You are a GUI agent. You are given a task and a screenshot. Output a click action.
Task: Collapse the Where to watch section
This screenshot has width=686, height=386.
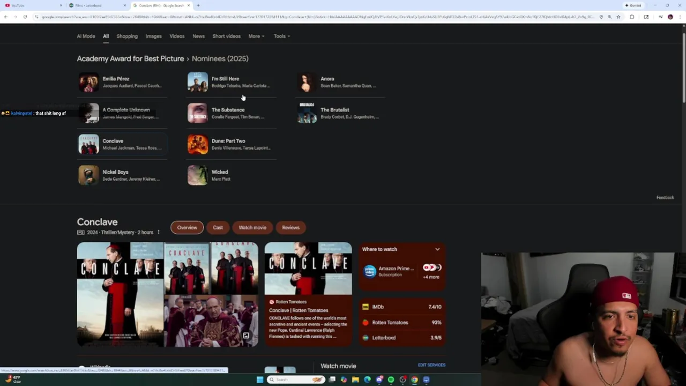coord(437,249)
